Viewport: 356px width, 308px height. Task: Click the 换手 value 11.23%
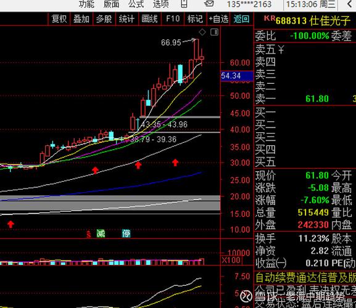click(314, 238)
